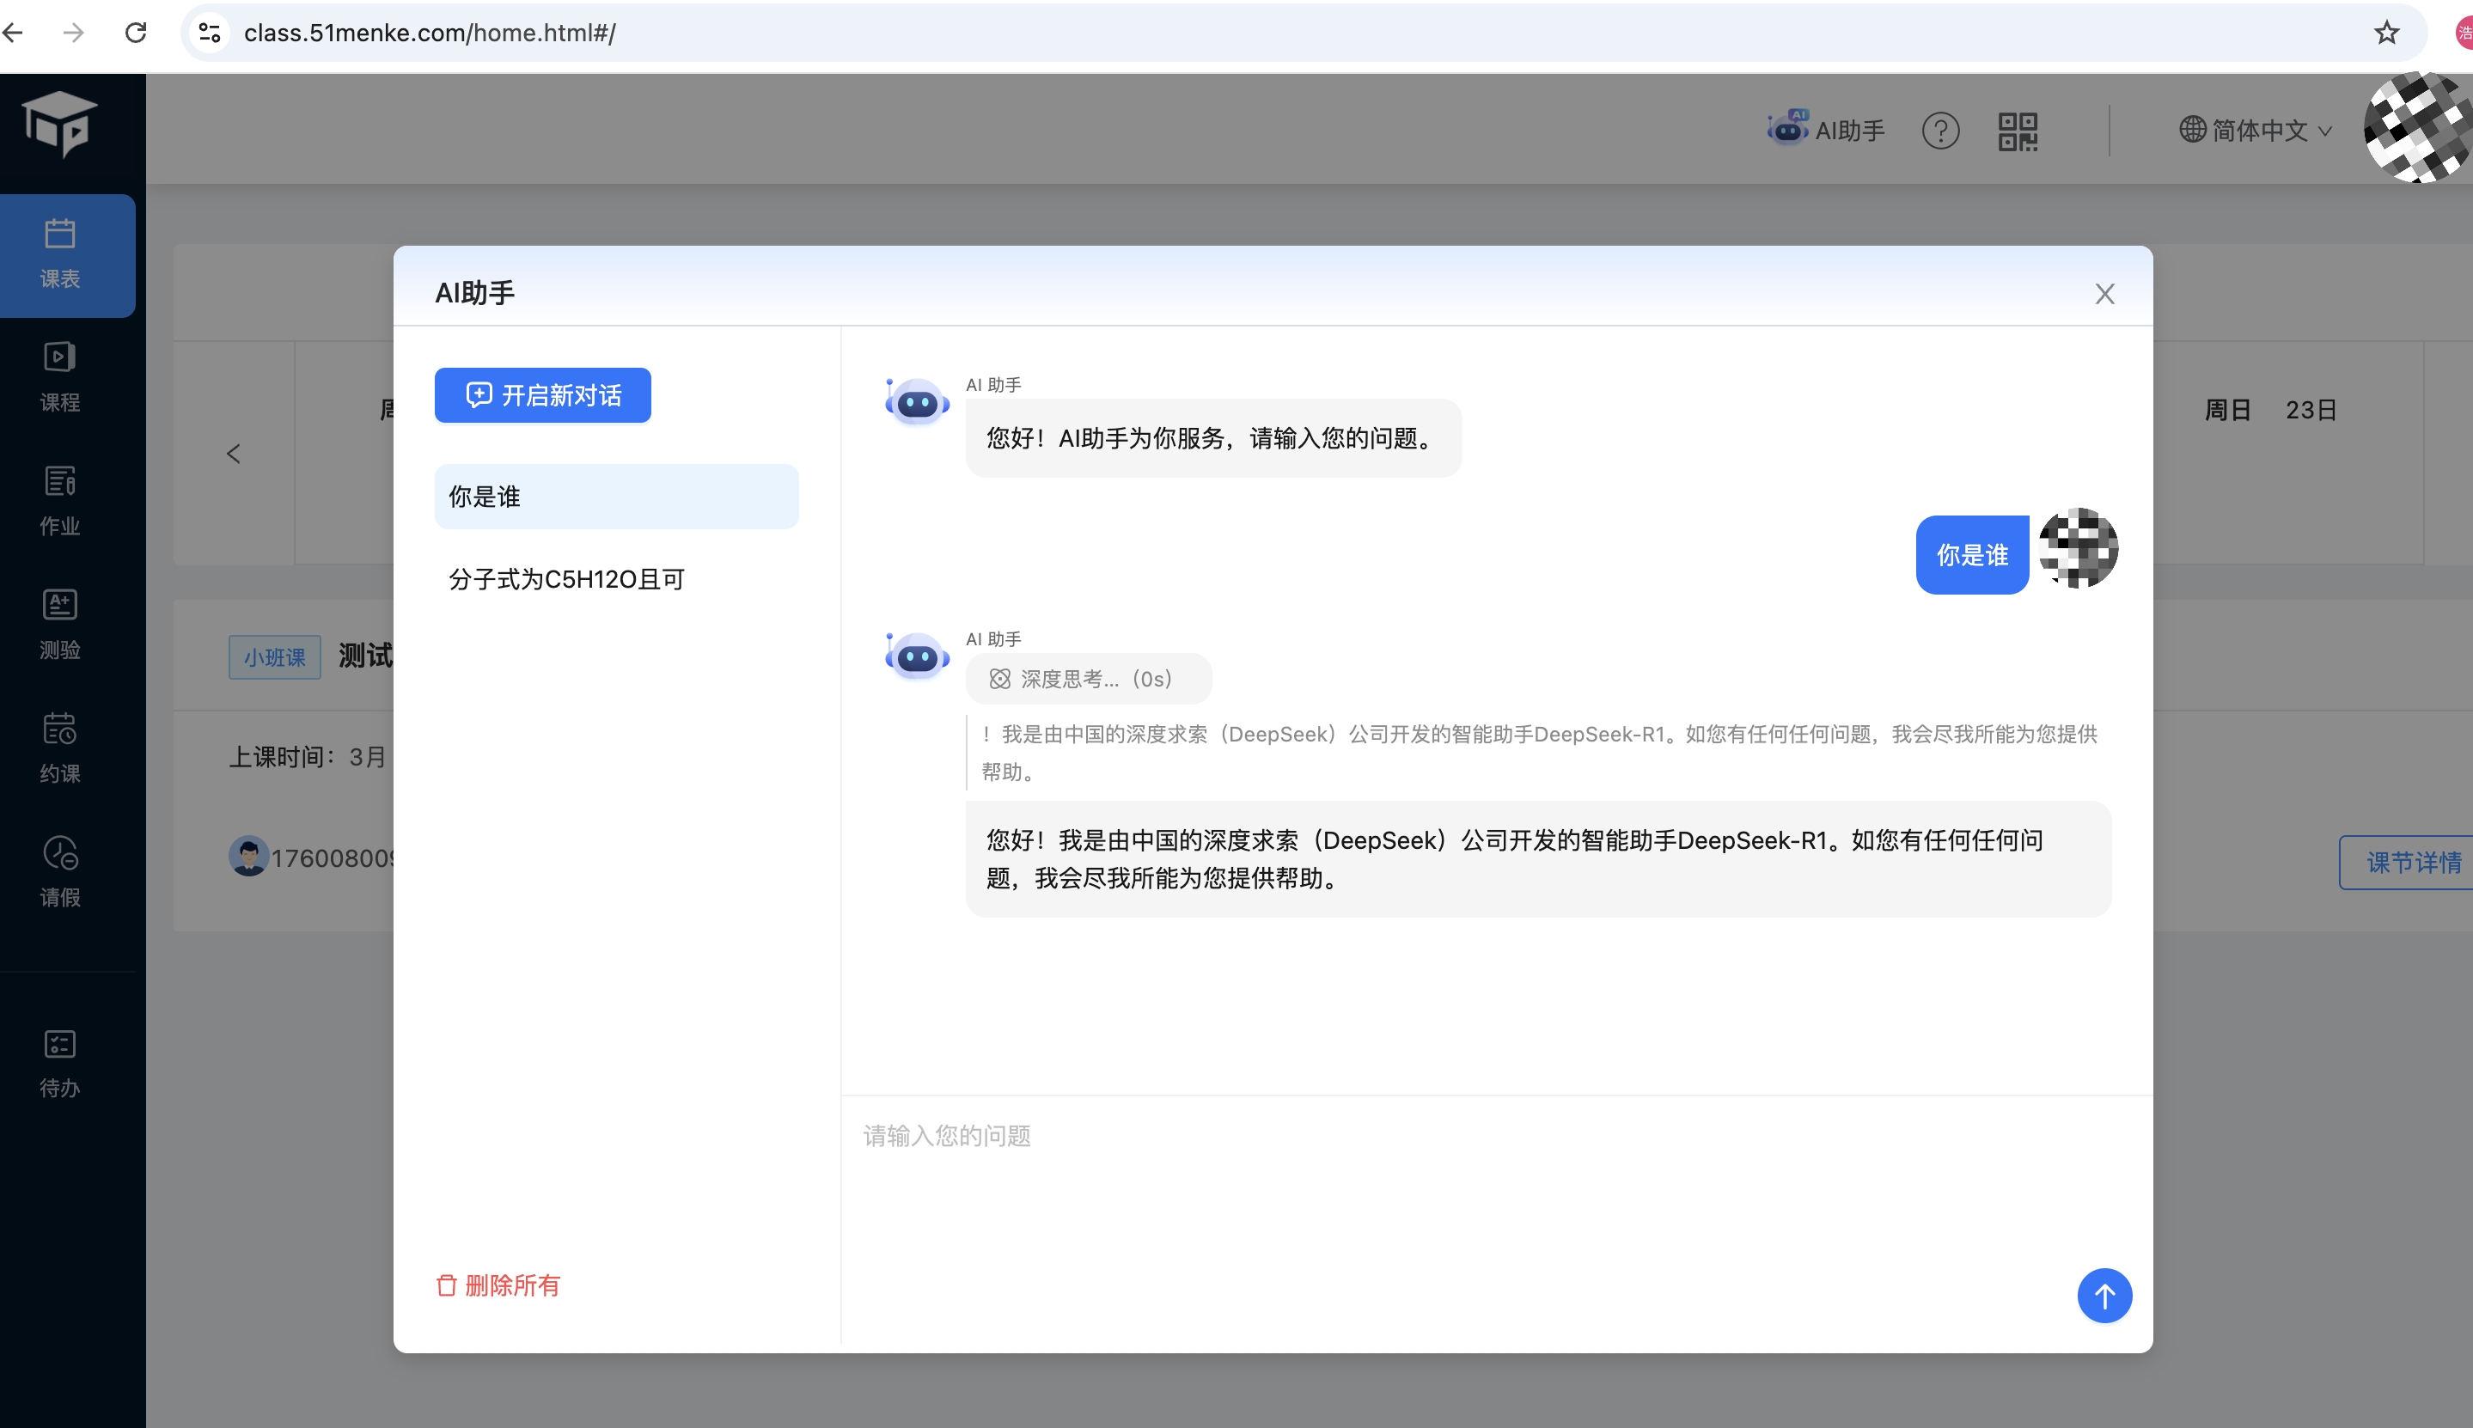
Task: Select the 你是谁 conversation
Action: [616, 497]
